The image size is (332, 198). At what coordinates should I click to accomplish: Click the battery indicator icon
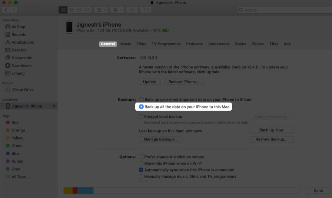165,30
